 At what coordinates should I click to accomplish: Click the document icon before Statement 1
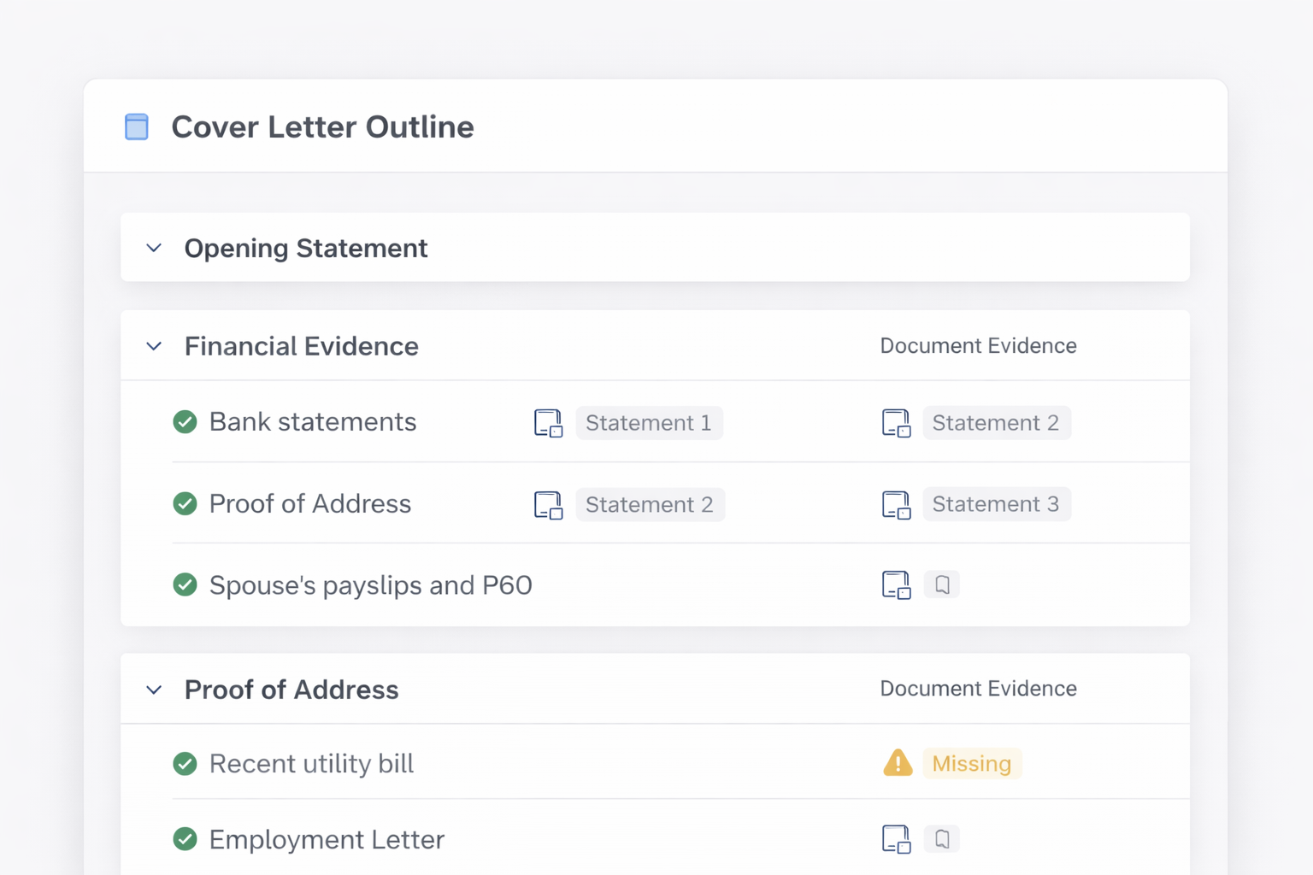(x=547, y=422)
